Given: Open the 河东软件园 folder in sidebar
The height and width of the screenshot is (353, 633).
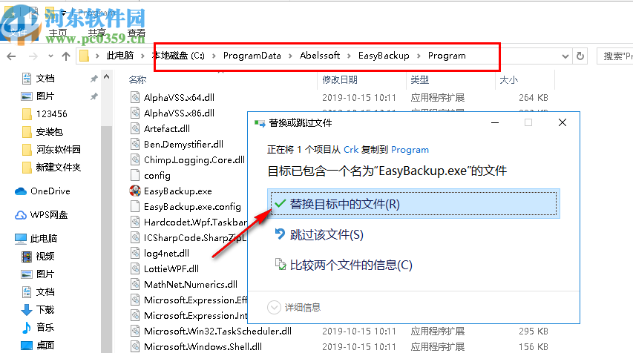Looking at the screenshot, I should pyautogui.click(x=58, y=149).
